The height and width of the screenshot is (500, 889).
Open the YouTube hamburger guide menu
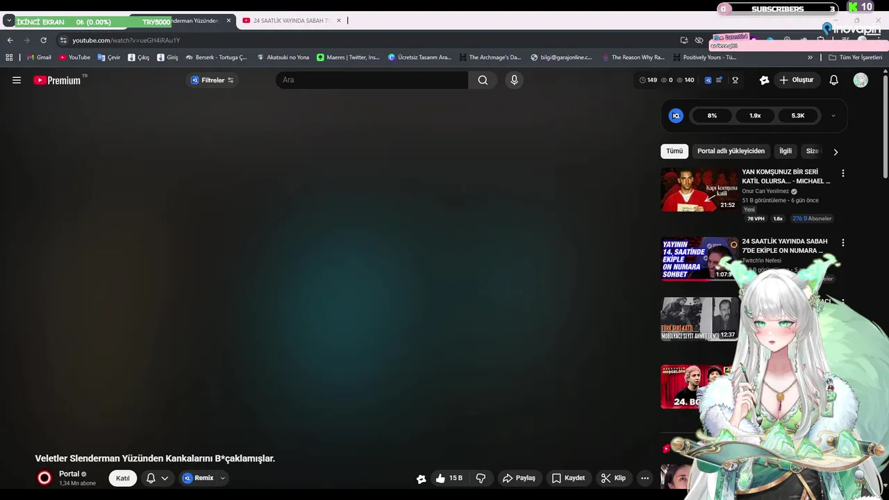click(17, 80)
